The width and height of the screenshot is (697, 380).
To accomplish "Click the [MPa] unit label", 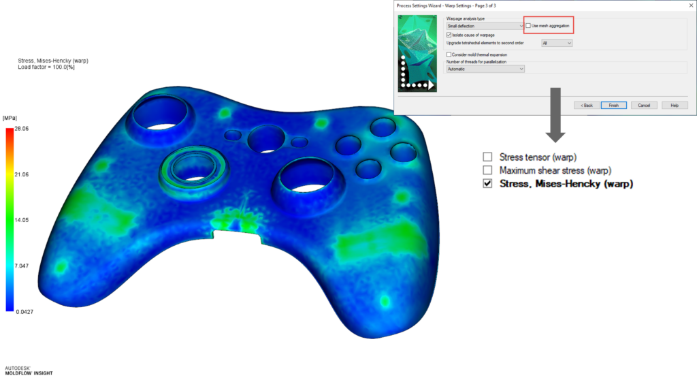I will coord(10,118).
